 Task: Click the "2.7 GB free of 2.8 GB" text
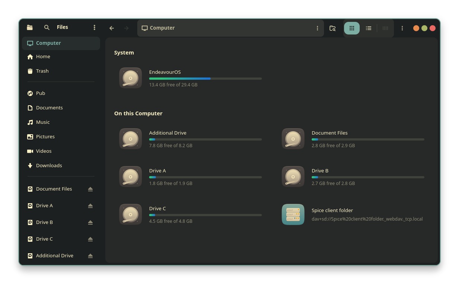pos(333,184)
